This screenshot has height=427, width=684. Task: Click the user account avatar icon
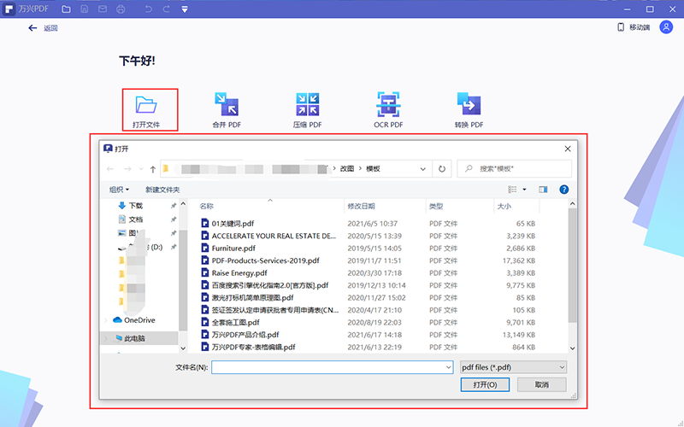(667, 27)
